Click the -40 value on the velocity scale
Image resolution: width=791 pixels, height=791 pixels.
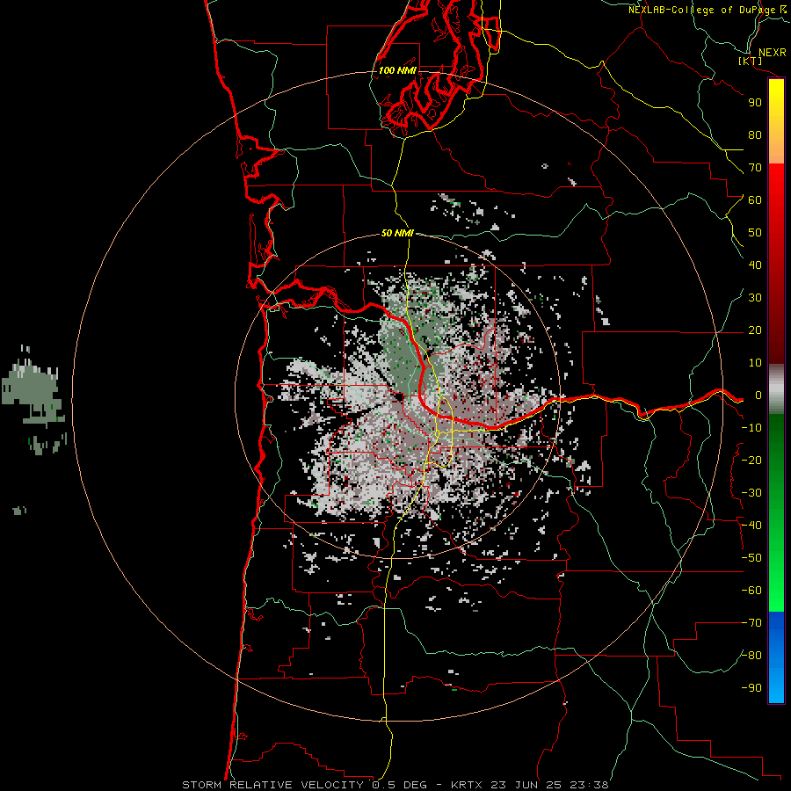pyautogui.click(x=751, y=526)
